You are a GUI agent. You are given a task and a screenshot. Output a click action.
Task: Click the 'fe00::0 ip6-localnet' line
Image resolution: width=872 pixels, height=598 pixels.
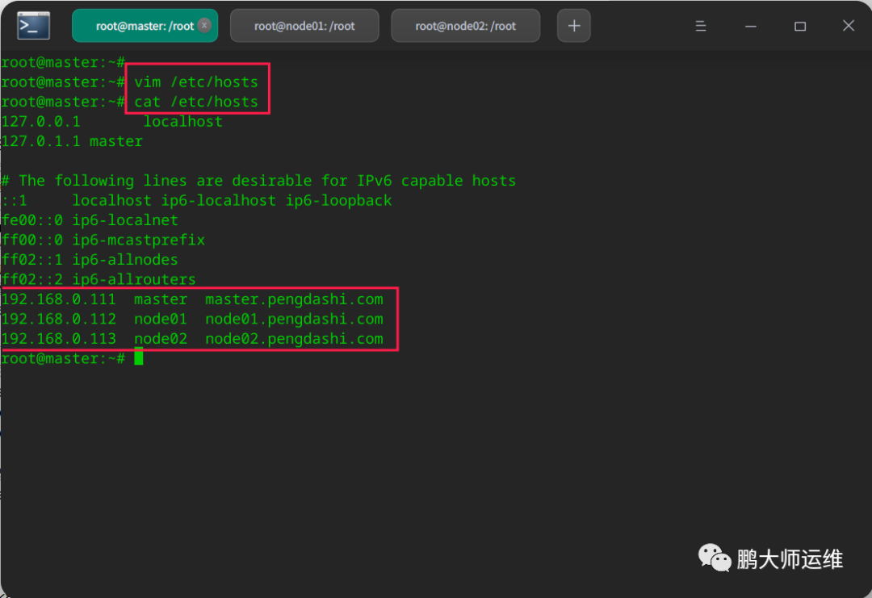click(90, 220)
